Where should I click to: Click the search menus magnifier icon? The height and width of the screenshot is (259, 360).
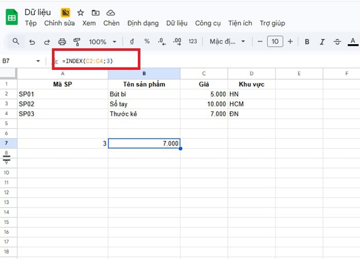coord(16,42)
